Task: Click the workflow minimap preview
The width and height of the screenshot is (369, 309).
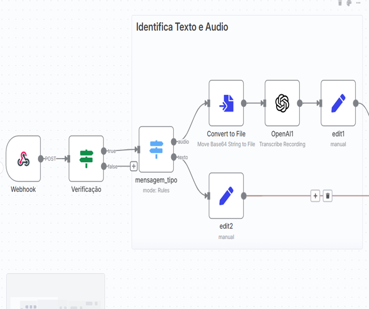Action: point(55,291)
